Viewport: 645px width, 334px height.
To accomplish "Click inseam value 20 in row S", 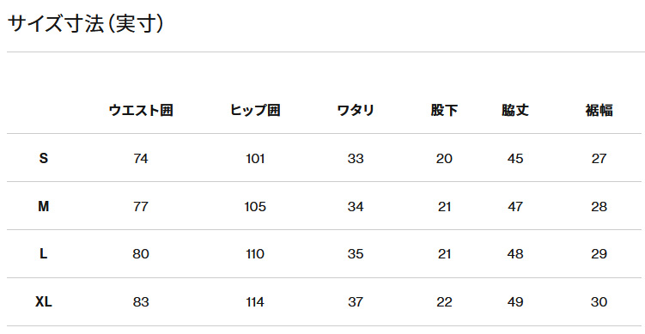I will click(x=444, y=158).
